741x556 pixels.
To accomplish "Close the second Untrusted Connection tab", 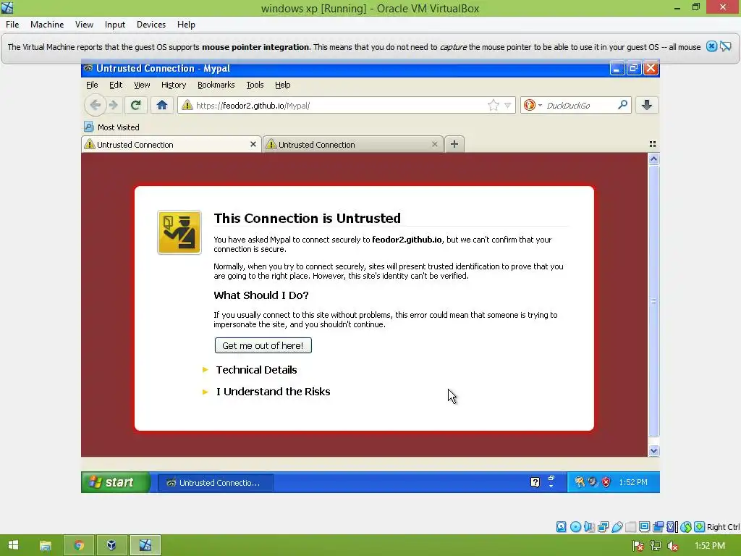I will (x=434, y=144).
